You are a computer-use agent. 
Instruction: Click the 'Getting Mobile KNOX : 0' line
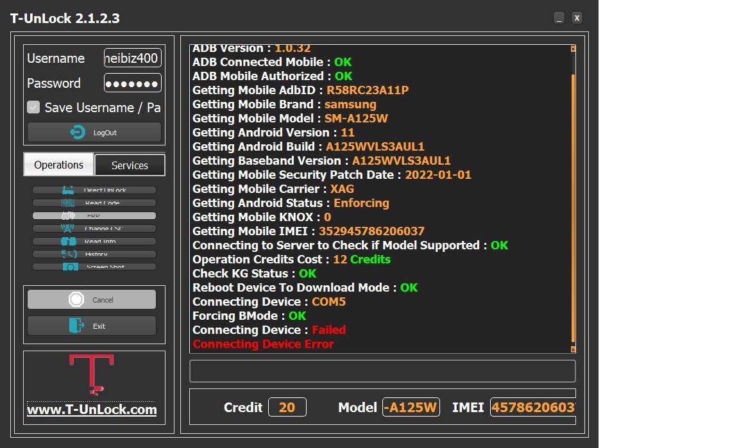point(262,217)
